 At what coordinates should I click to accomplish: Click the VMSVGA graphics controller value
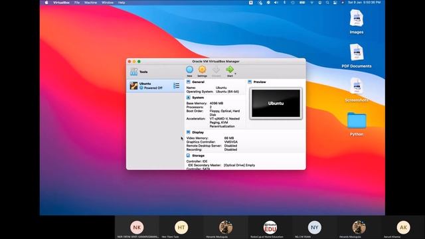(231, 141)
